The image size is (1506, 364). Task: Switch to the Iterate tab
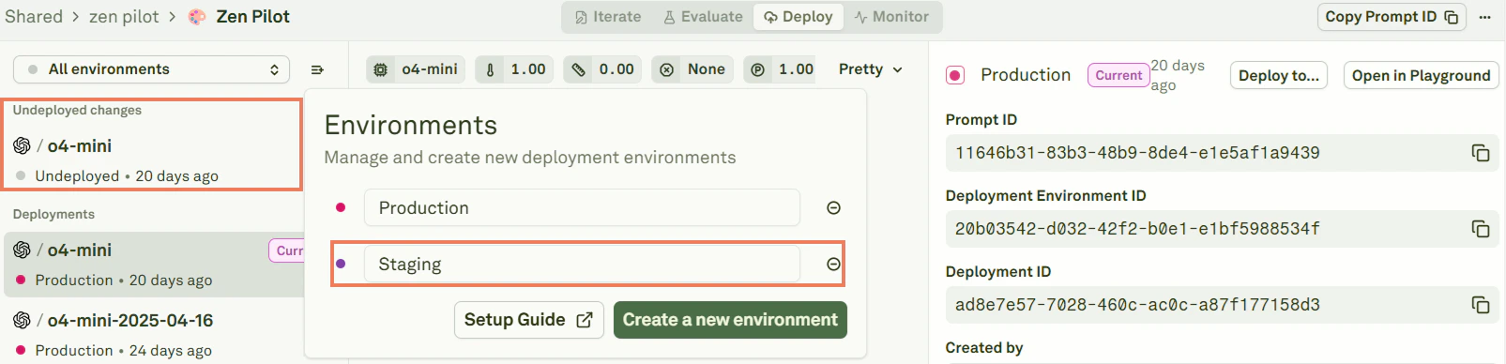[x=608, y=17]
